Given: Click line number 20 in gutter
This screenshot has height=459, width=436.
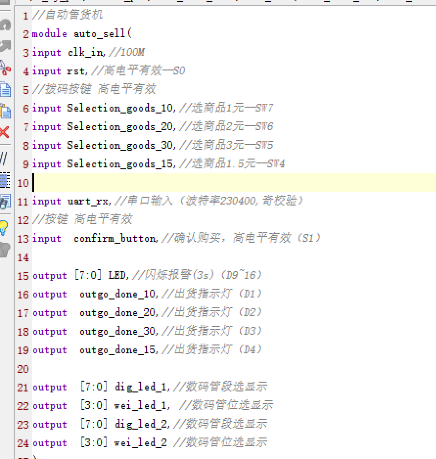Looking at the screenshot, I should point(23,369).
